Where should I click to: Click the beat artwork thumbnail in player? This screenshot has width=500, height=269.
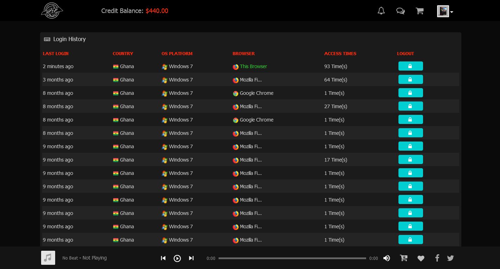pyautogui.click(x=48, y=258)
